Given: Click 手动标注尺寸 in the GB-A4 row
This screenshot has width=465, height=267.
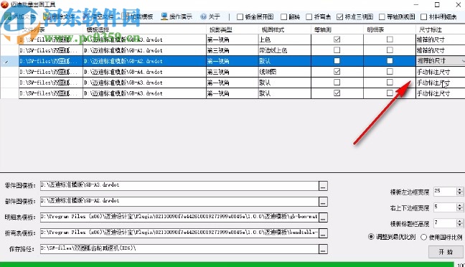Looking at the screenshot, I should [x=441, y=72].
